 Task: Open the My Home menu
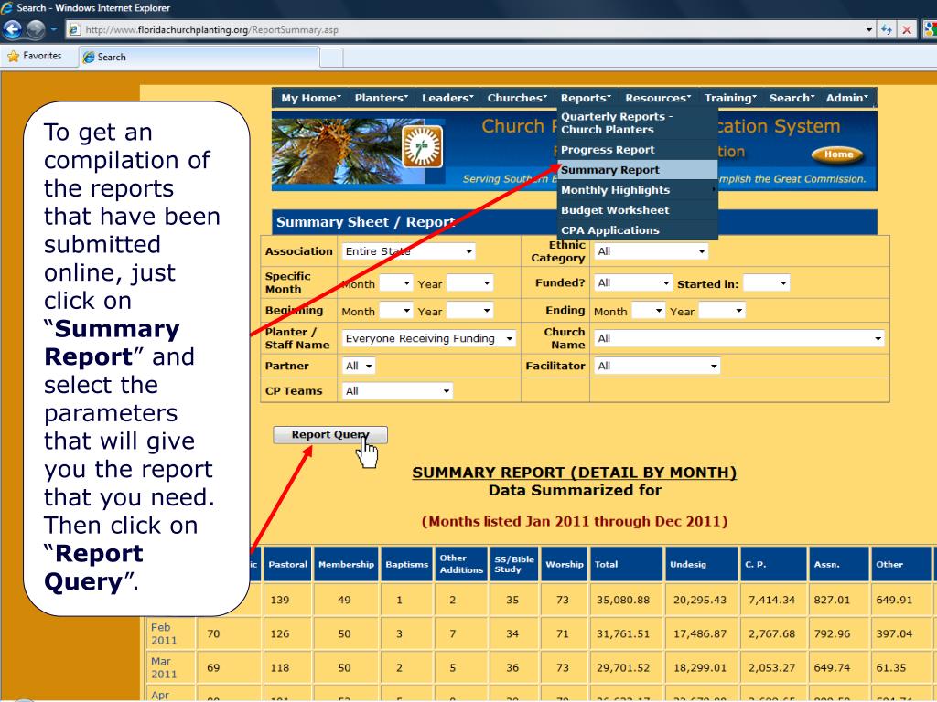click(x=311, y=98)
